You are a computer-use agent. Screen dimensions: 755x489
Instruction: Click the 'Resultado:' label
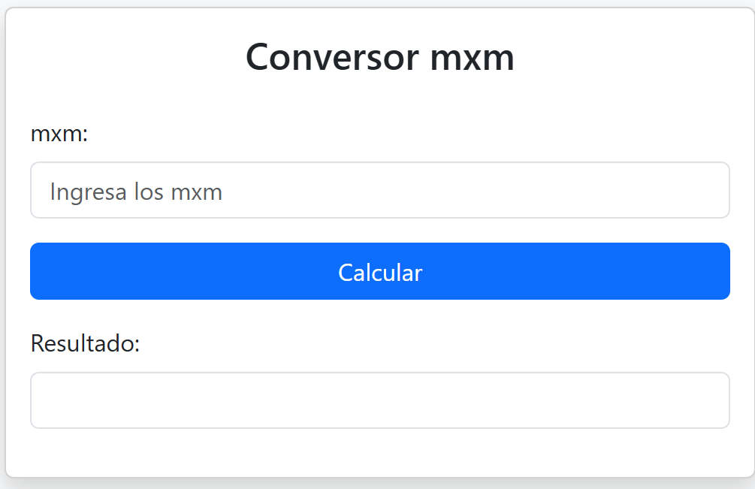coord(85,343)
